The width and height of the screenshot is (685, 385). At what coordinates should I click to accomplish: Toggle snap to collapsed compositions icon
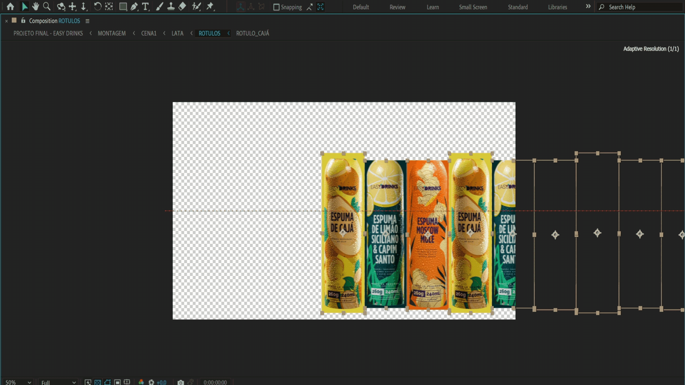click(321, 7)
